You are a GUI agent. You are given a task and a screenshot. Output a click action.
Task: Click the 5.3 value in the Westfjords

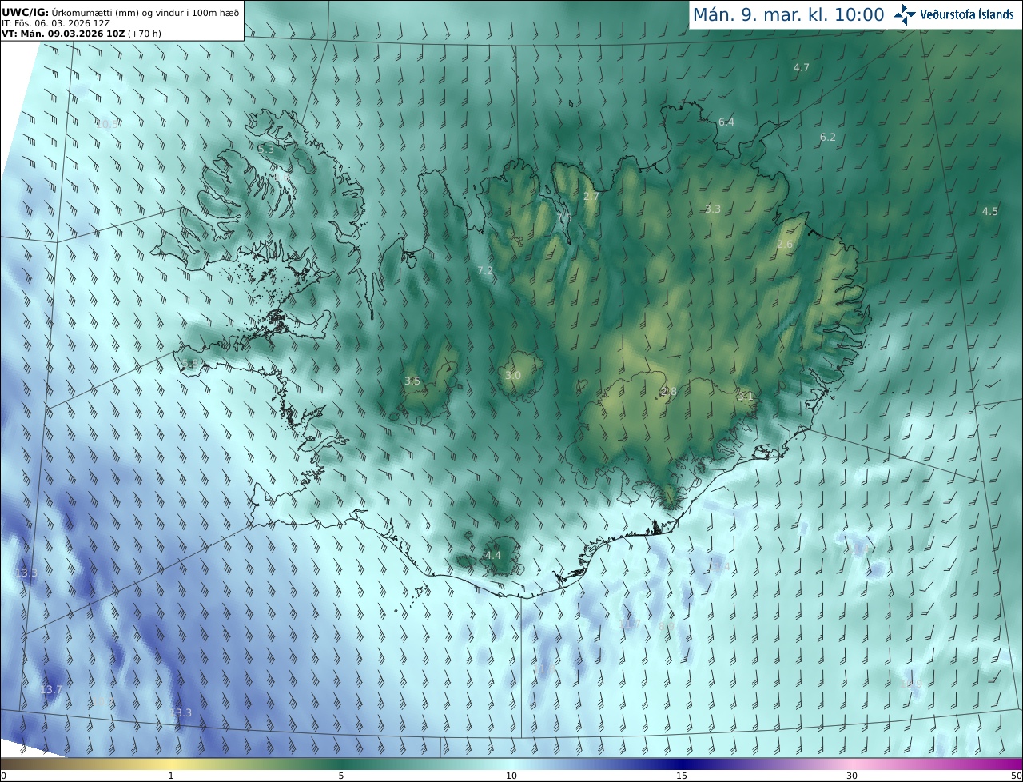[266, 149]
